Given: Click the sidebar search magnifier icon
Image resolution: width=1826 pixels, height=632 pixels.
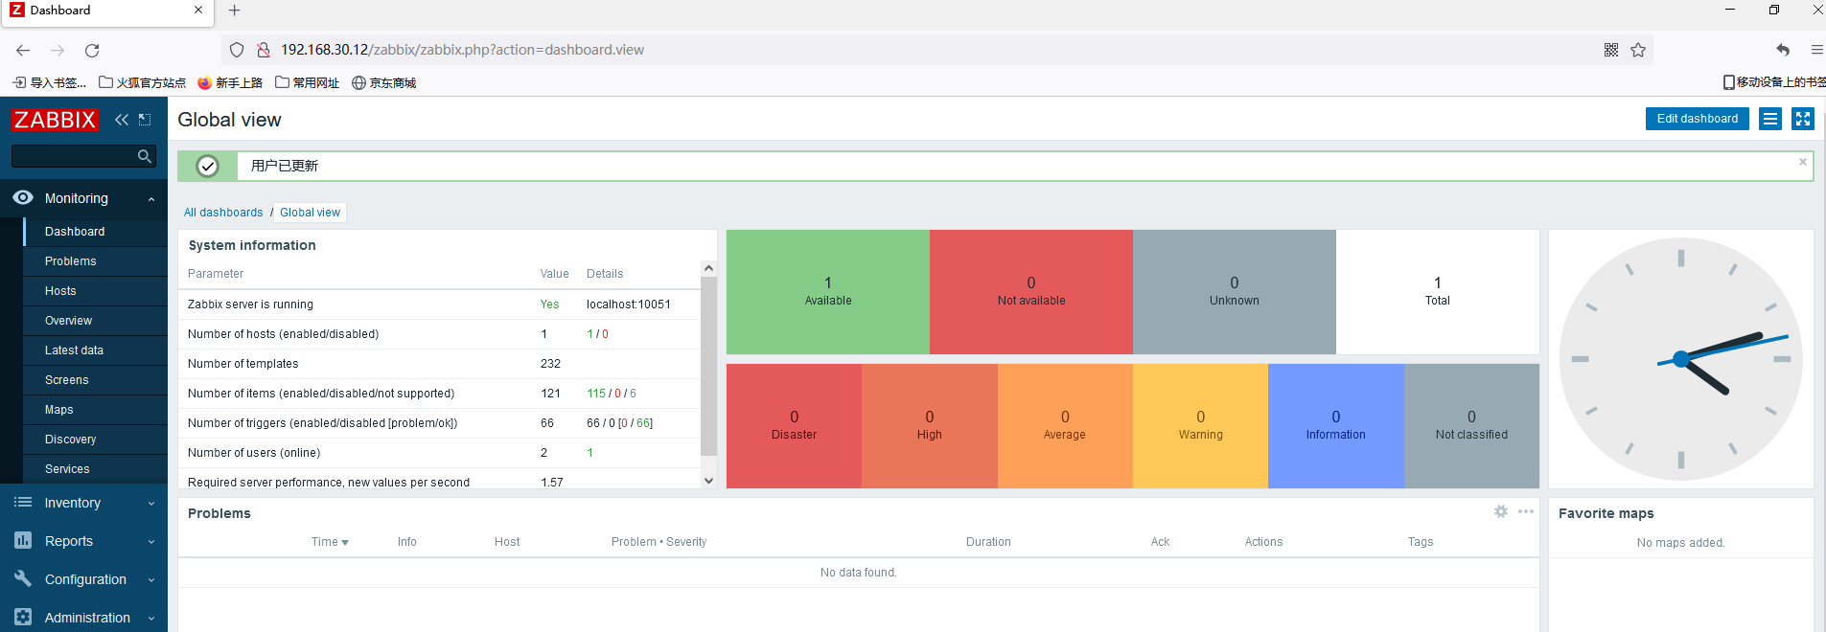Looking at the screenshot, I should point(145,156).
